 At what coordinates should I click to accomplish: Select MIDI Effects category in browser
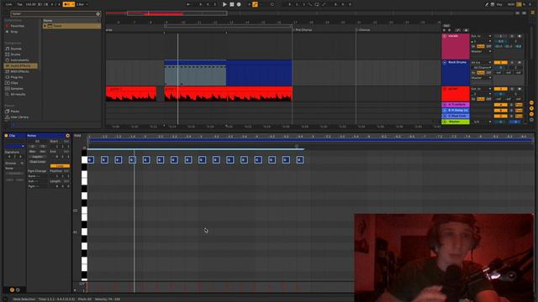19,71
